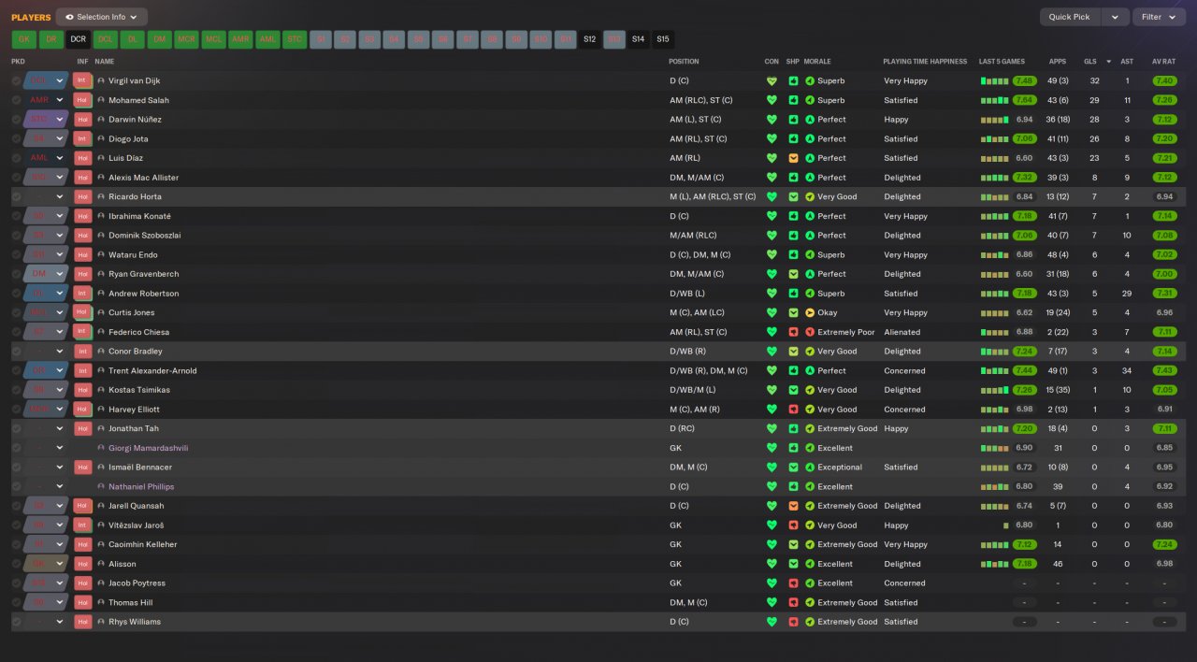Open position dropdown for Ismaël Bennacer
Viewport: 1197px width, 662px height.
(60, 468)
